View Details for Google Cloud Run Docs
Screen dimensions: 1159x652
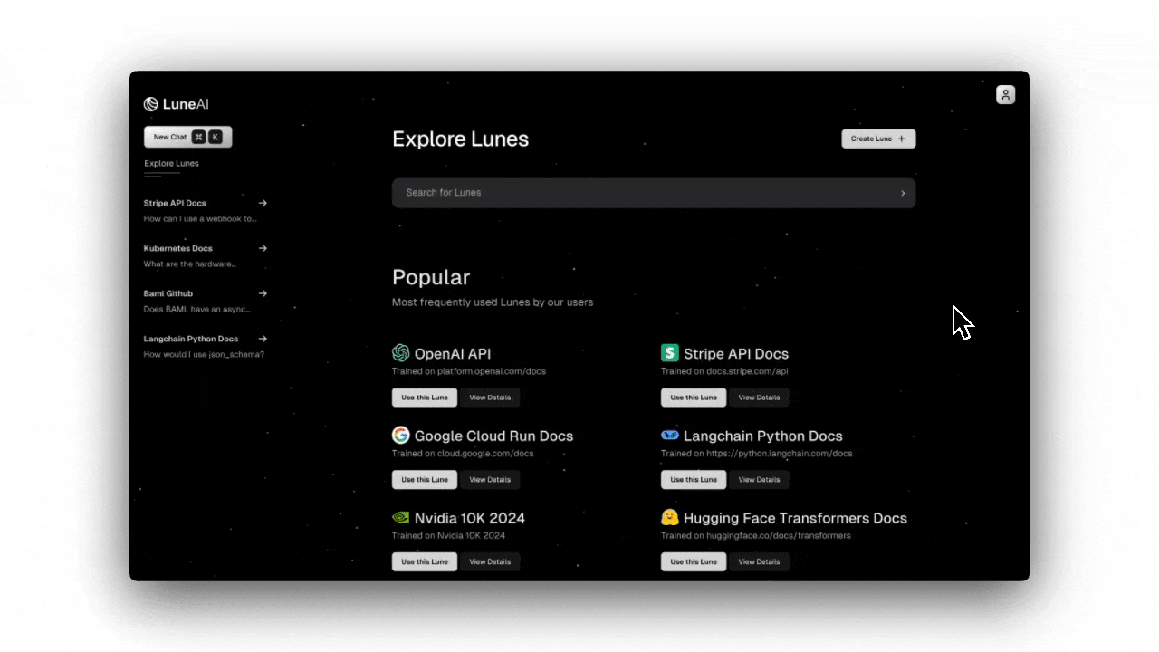(490, 480)
